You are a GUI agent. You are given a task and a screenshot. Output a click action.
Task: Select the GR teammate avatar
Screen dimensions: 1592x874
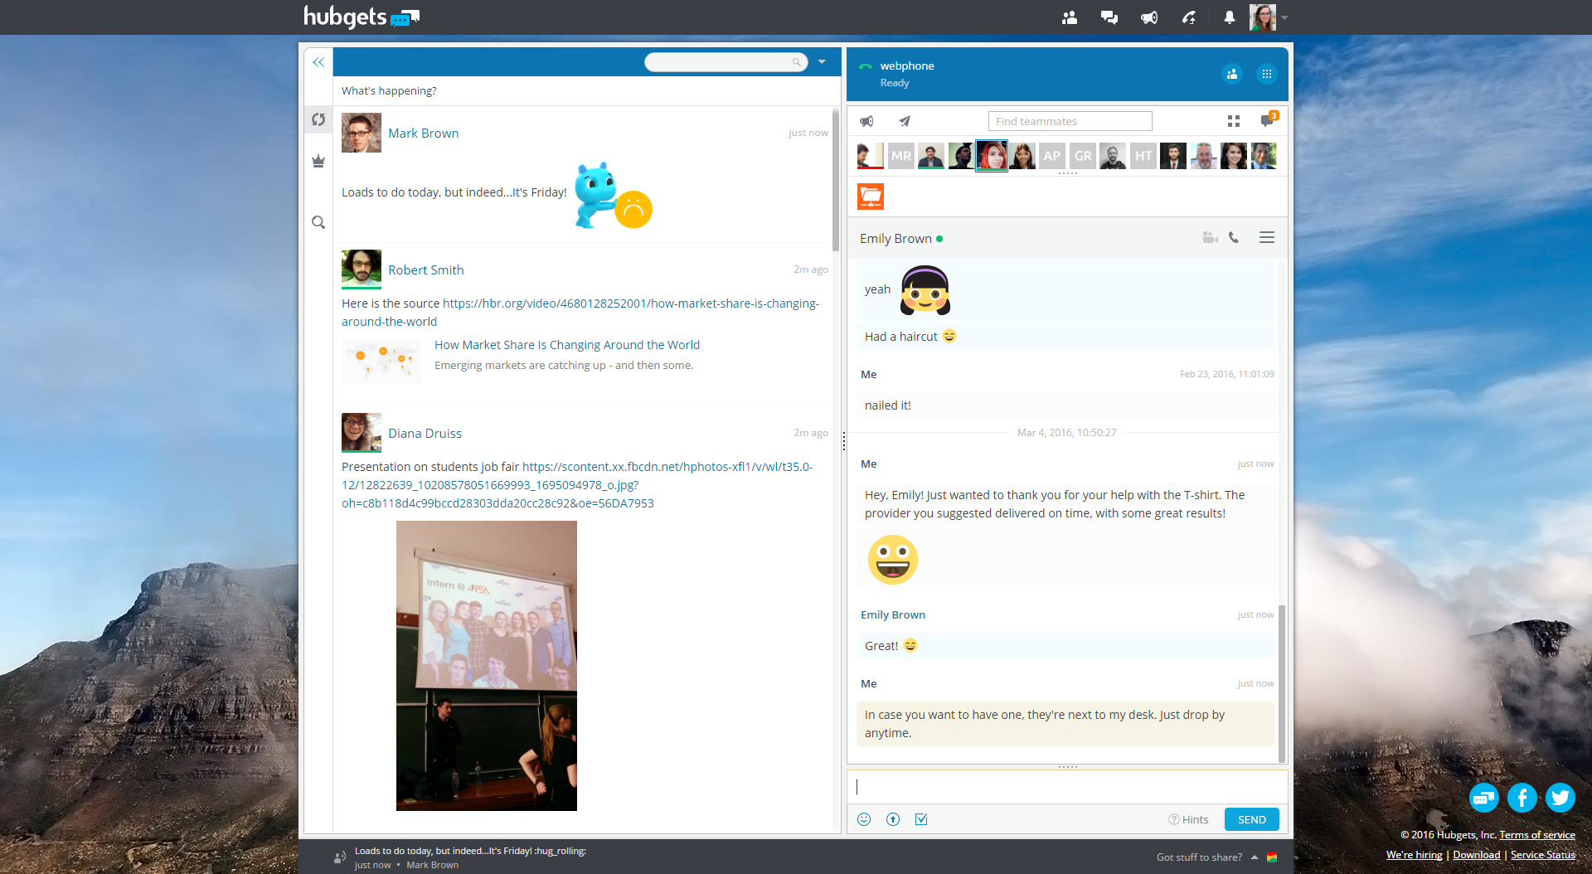[x=1083, y=156]
